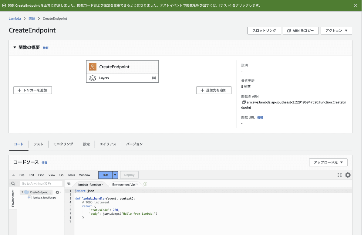Screen dimensions: 364x235
Task: Collapse the CreateEndpoint folder tree arrow
Action: (22, 192)
